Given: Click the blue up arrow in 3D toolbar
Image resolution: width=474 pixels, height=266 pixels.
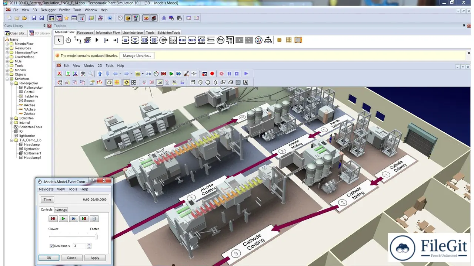Looking at the screenshot, I should [100, 74].
